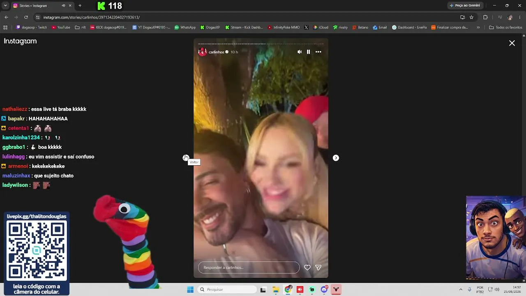Click the webcam avatar overlay

point(496,238)
